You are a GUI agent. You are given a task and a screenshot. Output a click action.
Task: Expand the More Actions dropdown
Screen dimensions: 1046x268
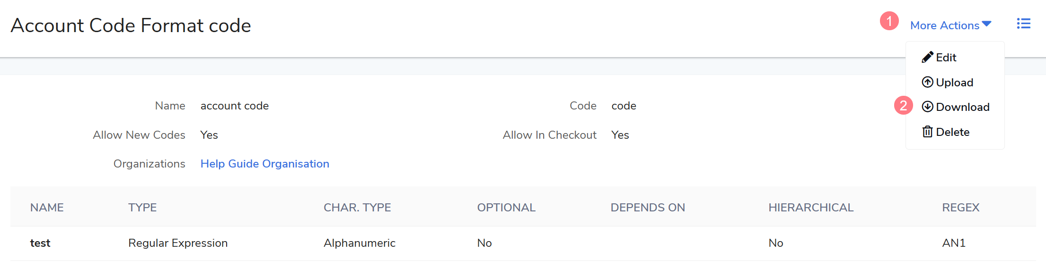click(945, 25)
